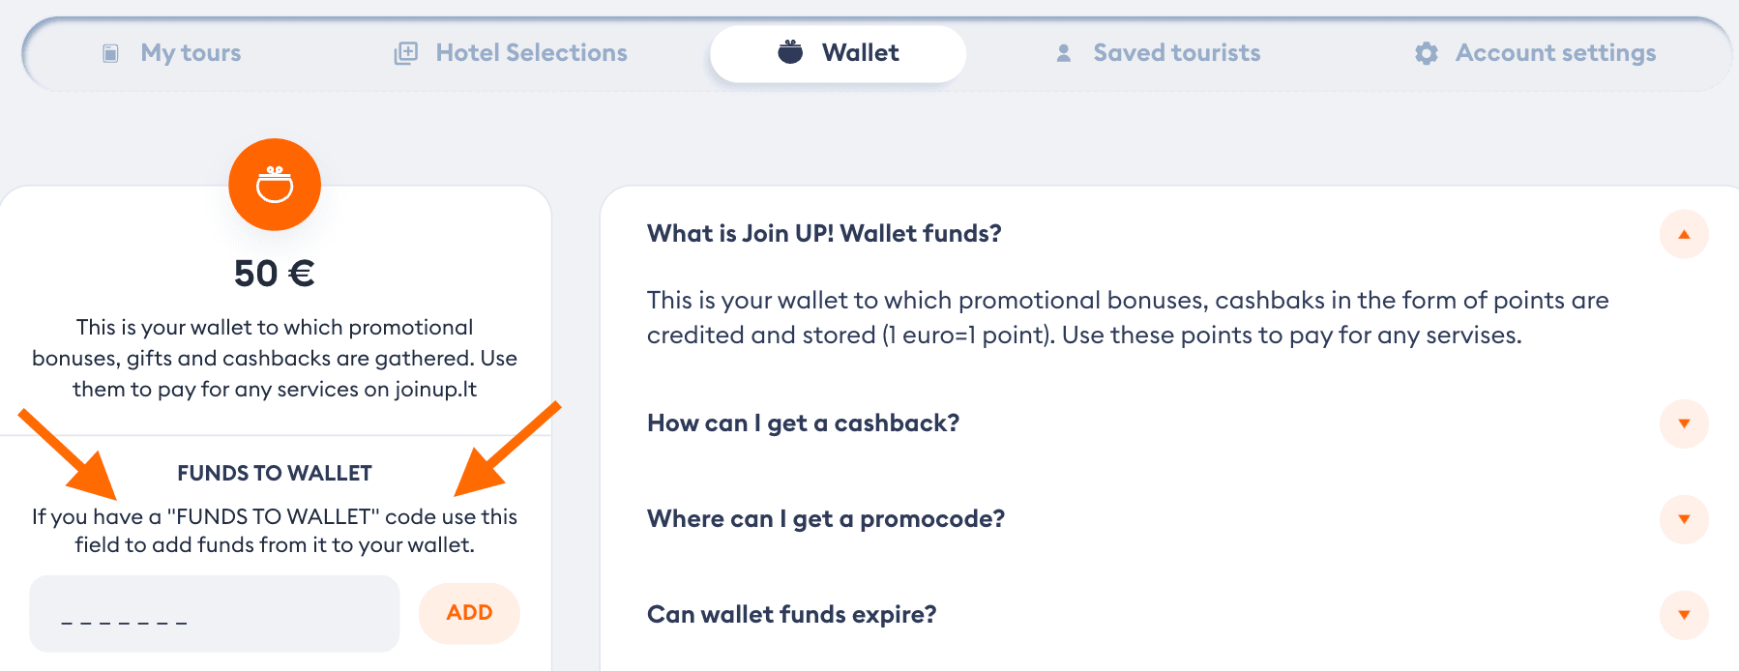Click the large orange wallet circle icon
The image size is (1739, 671).
coord(275,185)
